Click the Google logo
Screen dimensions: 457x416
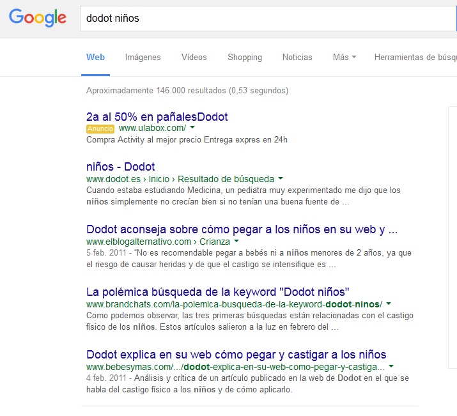38,18
